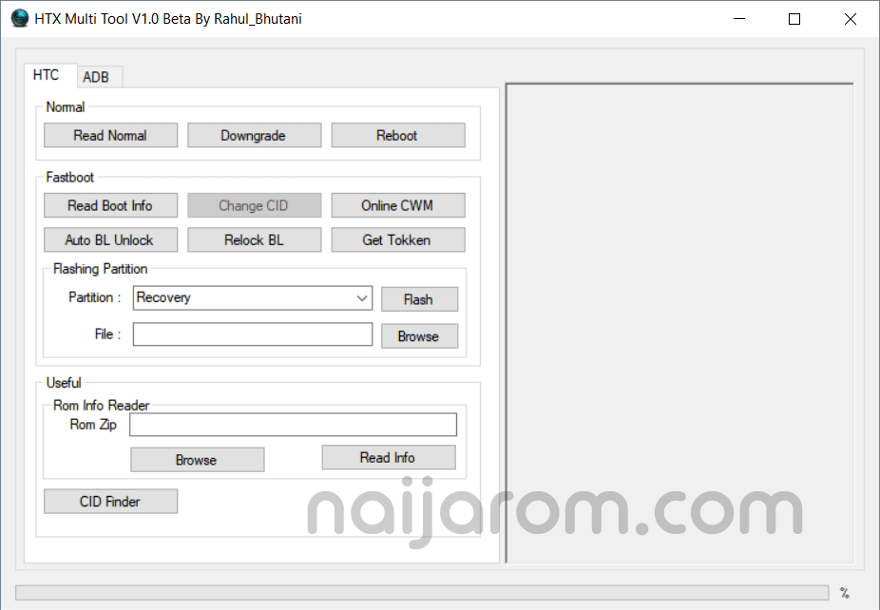This screenshot has height=610, width=880.
Task: Click the File : label
Action: point(107,334)
